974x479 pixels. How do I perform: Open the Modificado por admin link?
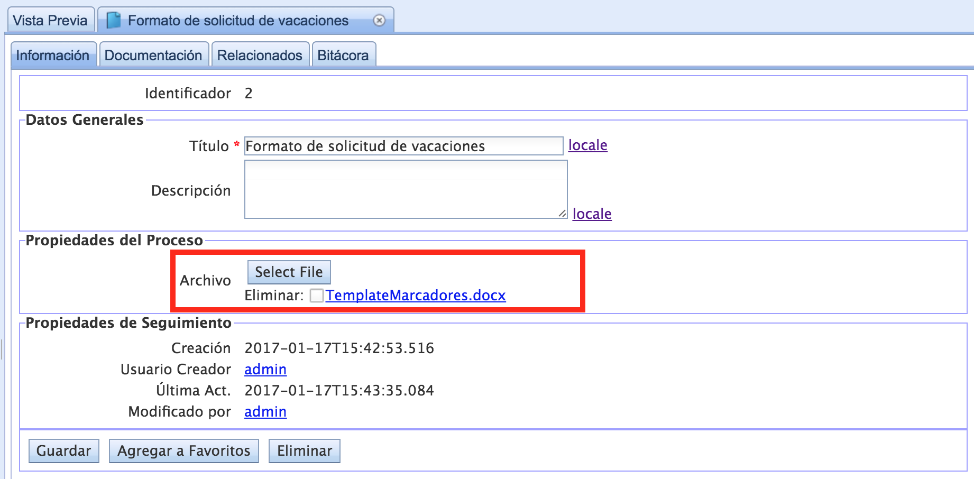pyautogui.click(x=265, y=411)
